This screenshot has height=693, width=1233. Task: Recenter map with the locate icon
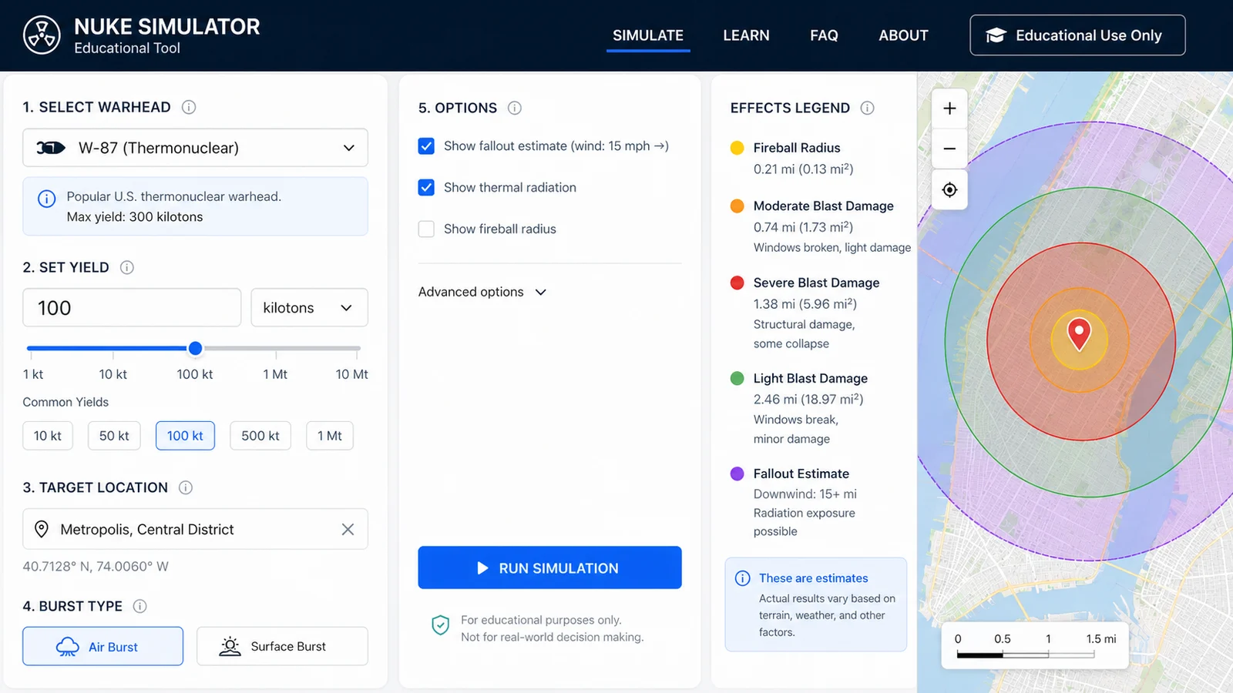point(949,189)
